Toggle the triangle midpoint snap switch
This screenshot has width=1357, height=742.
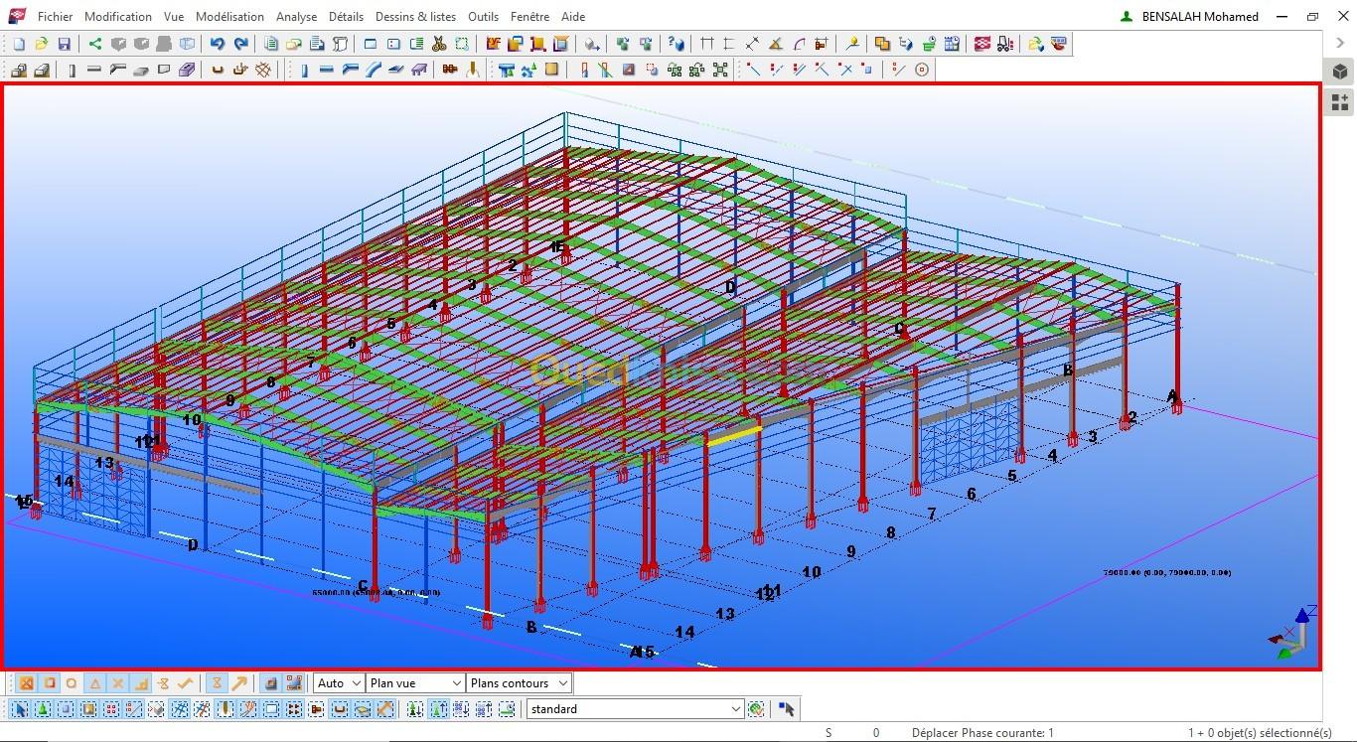pos(95,683)
